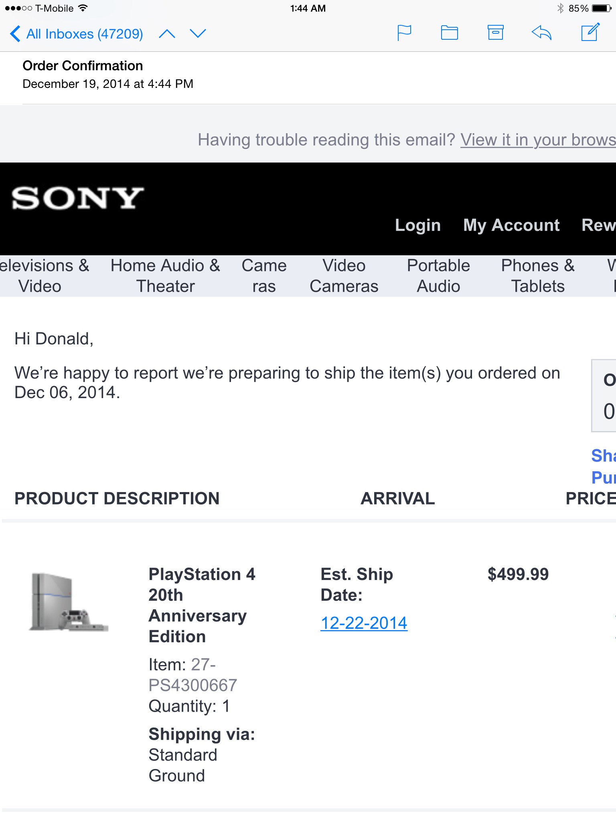Tap the 12-22-2014 ship date link

coord(364,623)
